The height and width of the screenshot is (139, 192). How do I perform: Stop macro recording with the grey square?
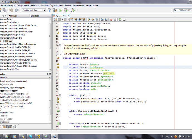(x=115, y=20)
